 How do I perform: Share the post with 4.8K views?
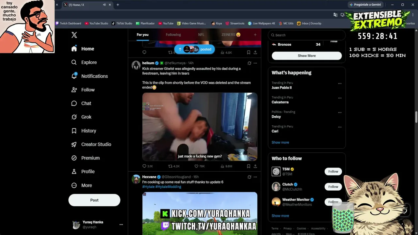[x=255, y=52]
